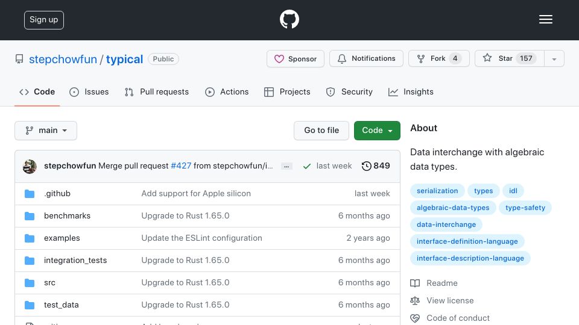Click the benchmarks folder icon
The height and width of the screenshot is (325, 579).
(x=30, y=216)
